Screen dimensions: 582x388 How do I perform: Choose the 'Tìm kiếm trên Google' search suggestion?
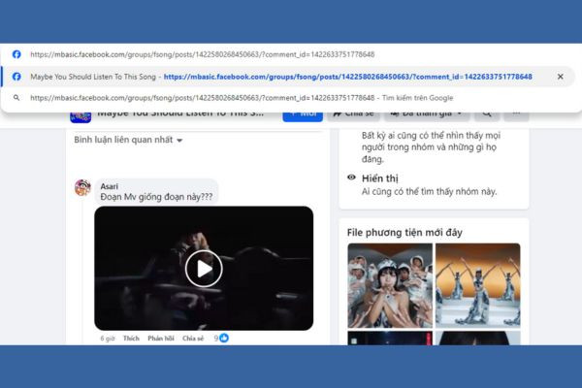(x=291, y=98)
